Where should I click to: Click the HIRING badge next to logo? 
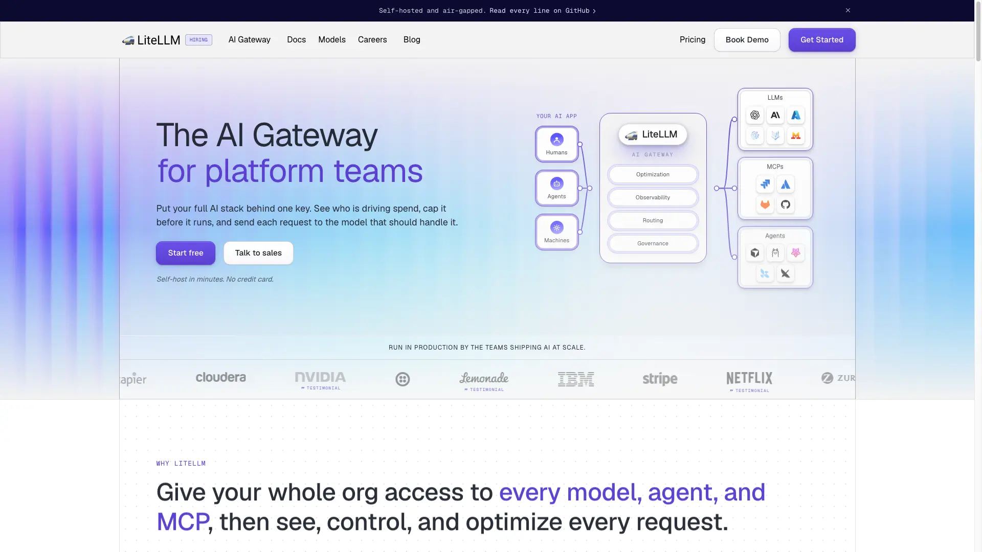198,40
